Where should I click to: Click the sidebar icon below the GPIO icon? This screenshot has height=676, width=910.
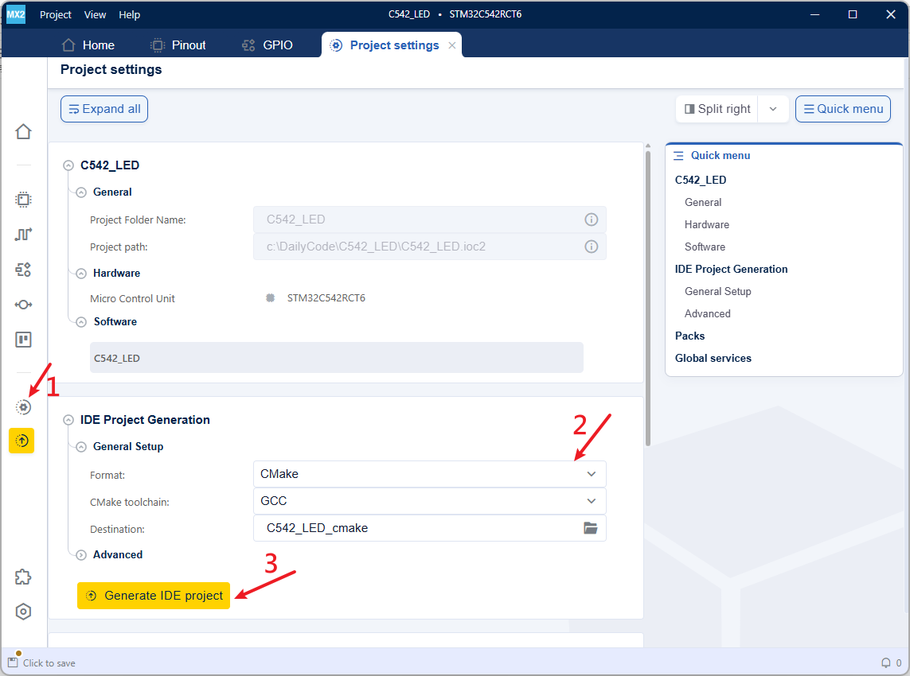click(23, 305)
